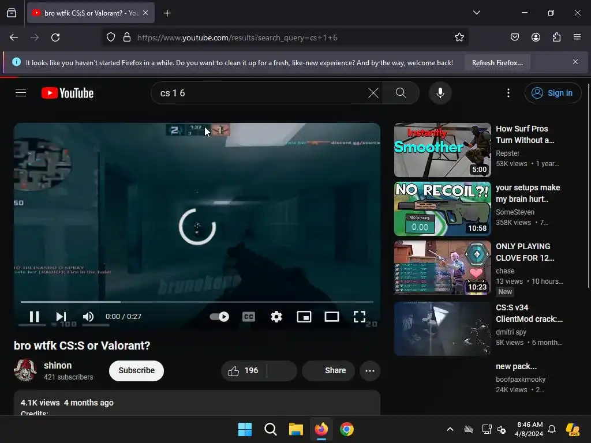Screen dimensions: 591x443
Task: Open the player settings gear
Action: [x=276, y=317]
